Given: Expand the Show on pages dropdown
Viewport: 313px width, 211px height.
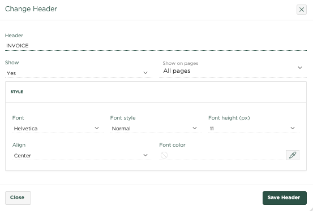Looking at the screenshot, I should (233, 69).
